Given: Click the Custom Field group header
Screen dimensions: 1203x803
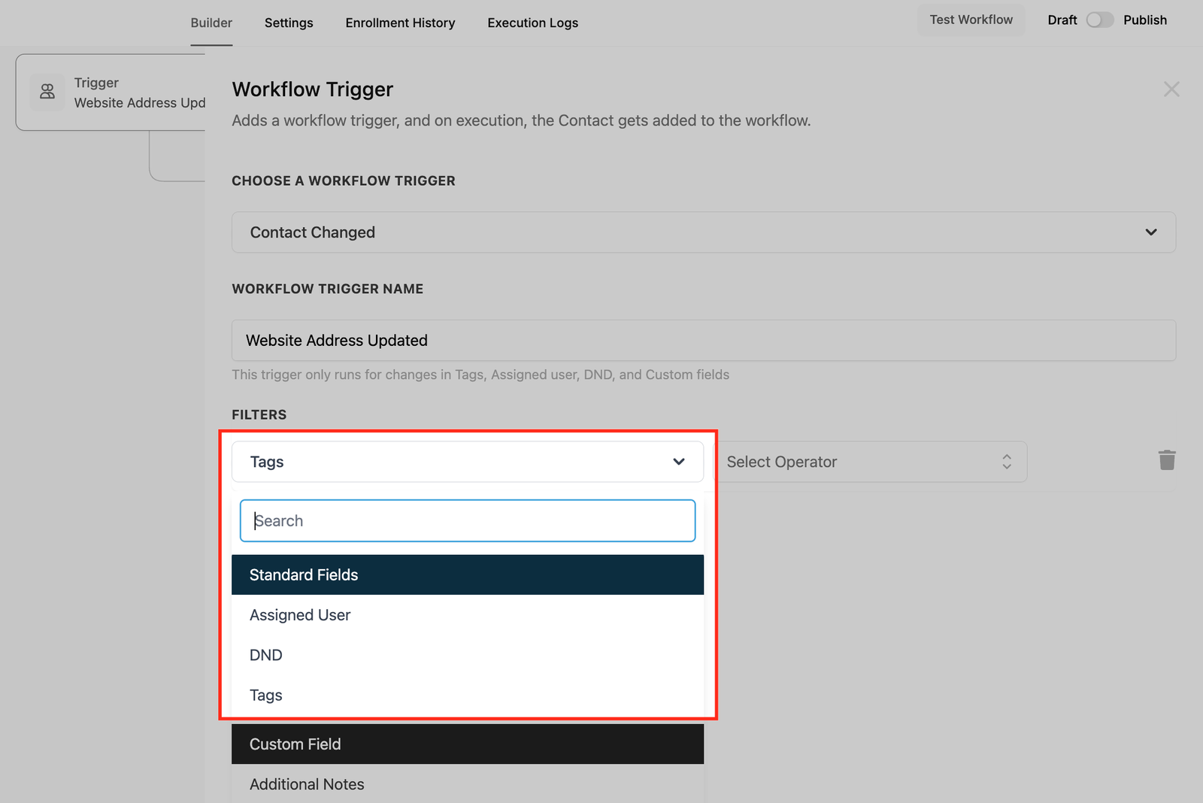Looking at the screenshot, I should click(467, 744).
